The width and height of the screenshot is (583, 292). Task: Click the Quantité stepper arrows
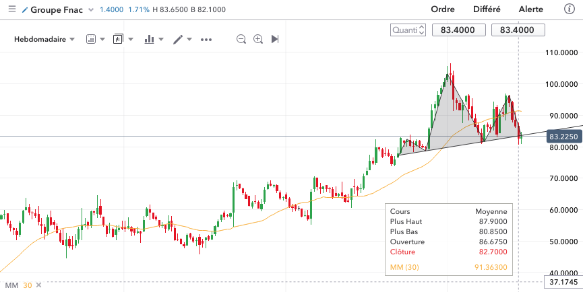point(422,30)
